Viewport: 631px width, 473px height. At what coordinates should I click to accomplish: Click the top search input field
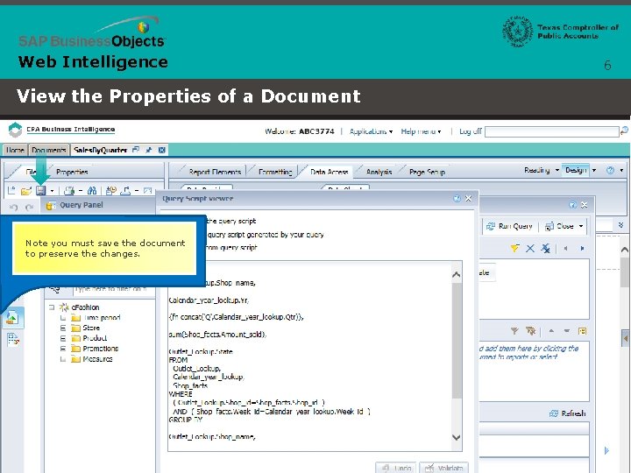[552, 131]
